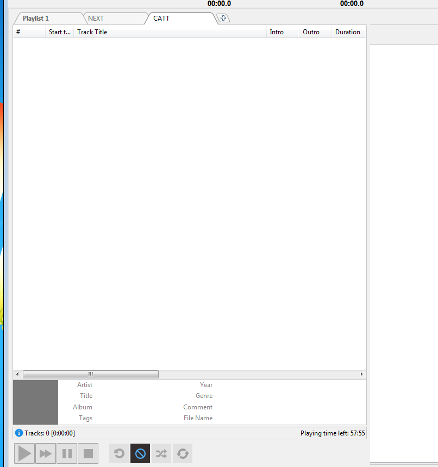
Task: Toggle the blue no-entry circle icon
Action: (x=140, y=453)
